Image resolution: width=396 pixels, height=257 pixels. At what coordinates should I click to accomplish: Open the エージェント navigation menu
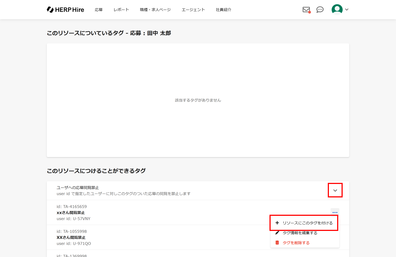click(x=193, y=10)
